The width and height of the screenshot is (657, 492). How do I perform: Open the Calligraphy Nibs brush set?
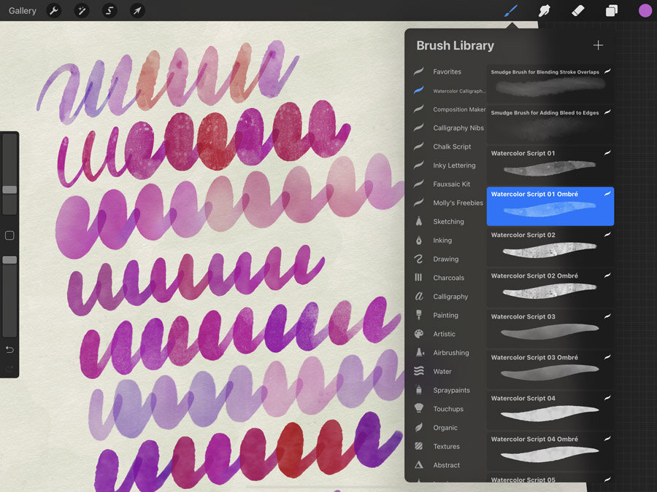[x=458, y=128]
